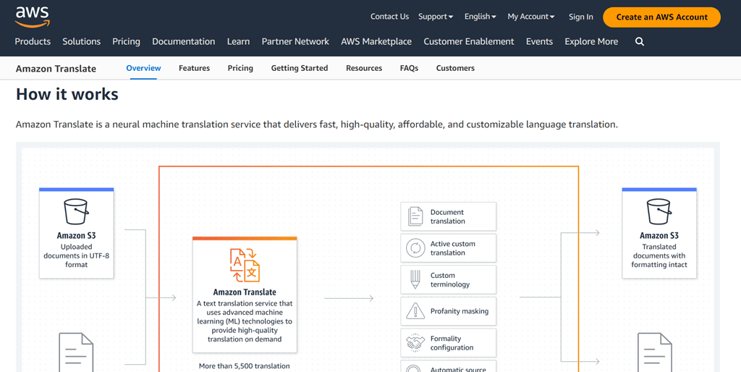Expand the Support dropdown
Viewport: 741px width, 372px height.
(435, 17)
